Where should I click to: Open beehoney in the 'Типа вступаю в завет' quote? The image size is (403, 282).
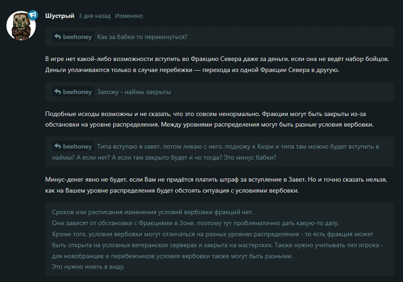[x=77, y=146]
